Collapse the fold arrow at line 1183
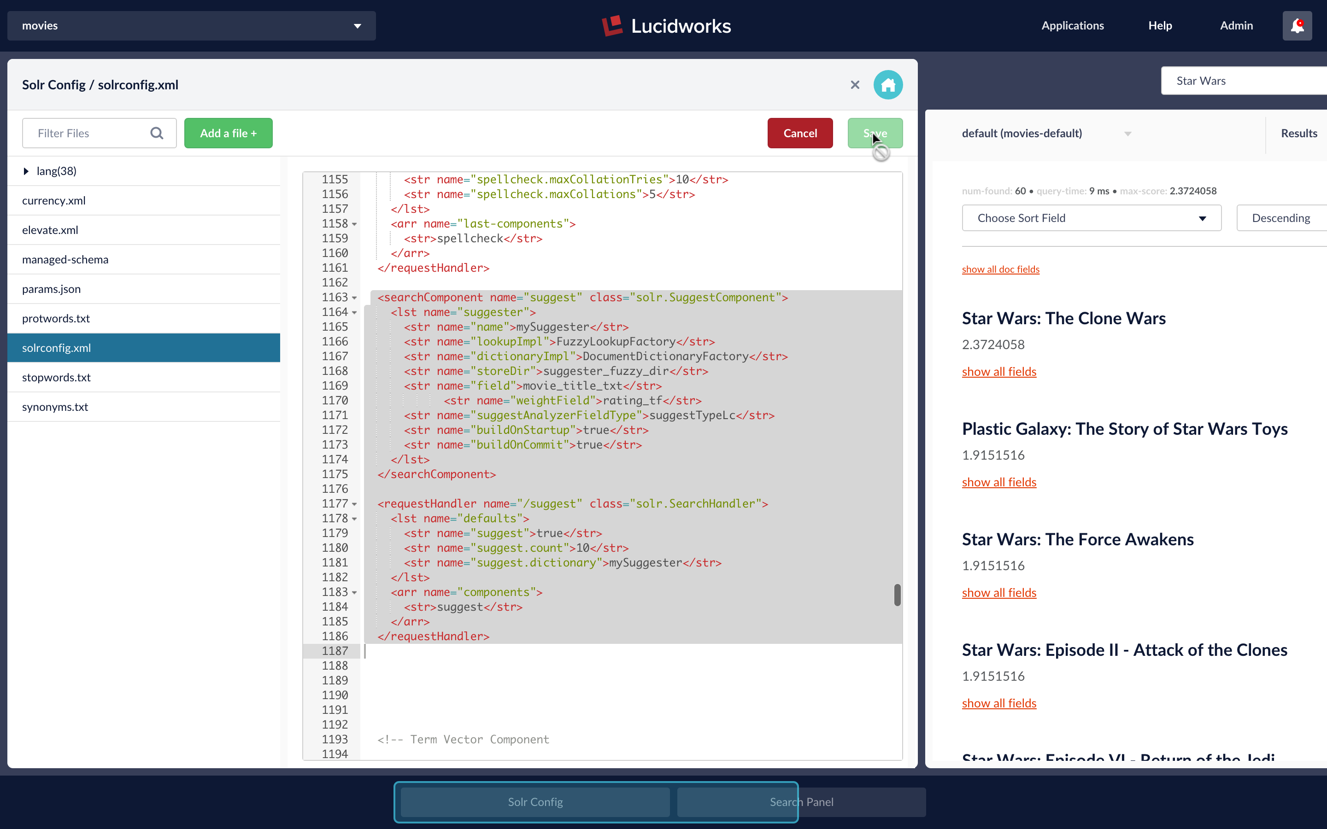Viewport: 1327px width, 829px height. 354,593
